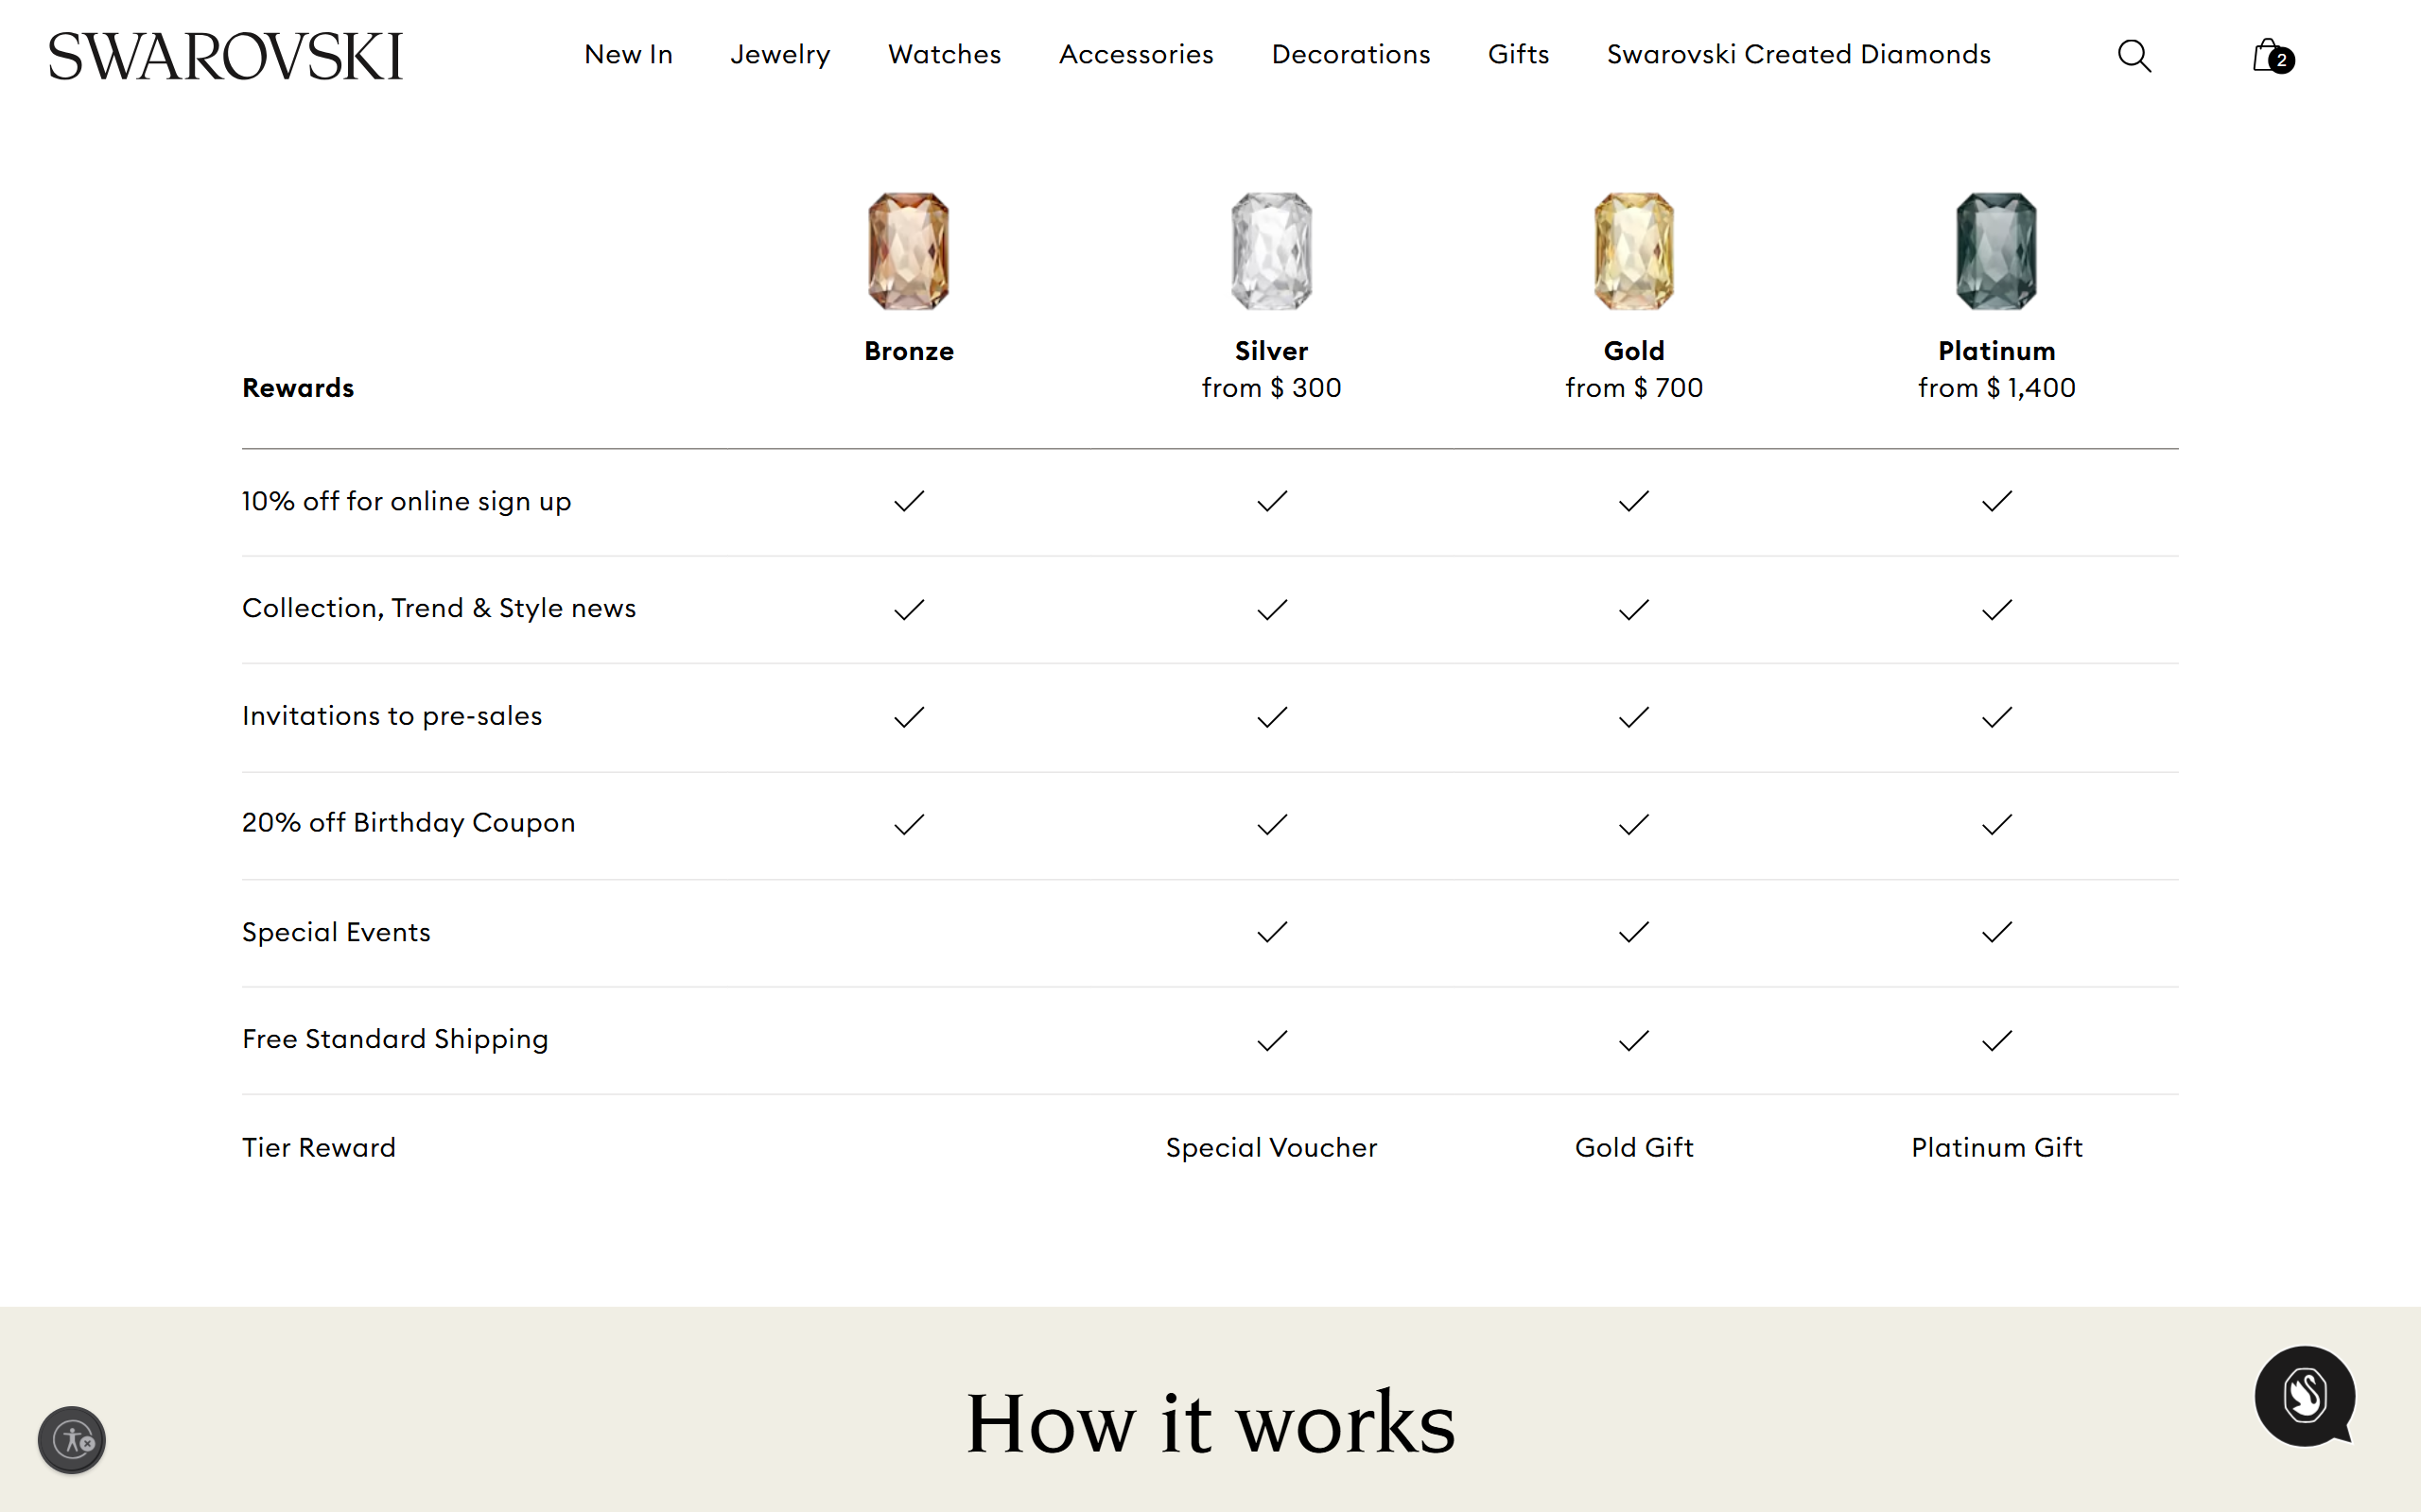Click the Silver tier heading
The width and height of the screenshot is (2421, 1512).
click(x=1272, y=351)
